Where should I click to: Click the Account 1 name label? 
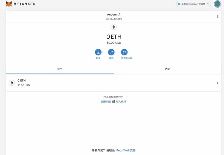pyautogui.click(x=113, y=15)
